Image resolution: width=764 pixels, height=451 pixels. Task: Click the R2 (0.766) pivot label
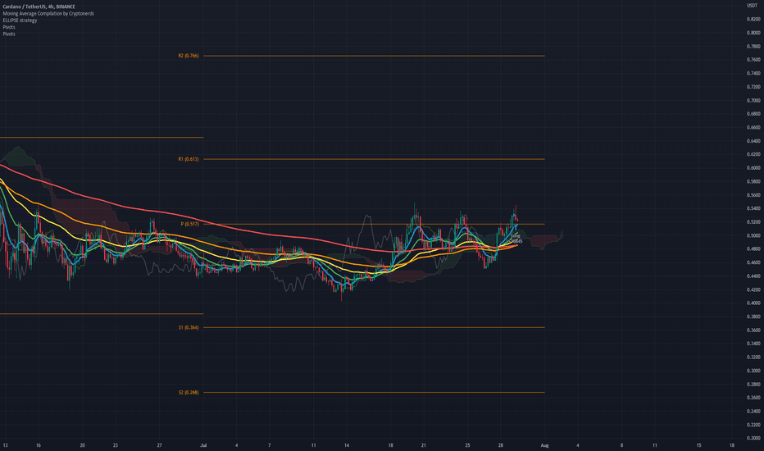point(189,56)
